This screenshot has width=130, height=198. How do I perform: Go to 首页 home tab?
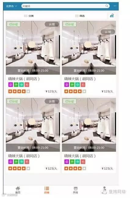point(18,190)
